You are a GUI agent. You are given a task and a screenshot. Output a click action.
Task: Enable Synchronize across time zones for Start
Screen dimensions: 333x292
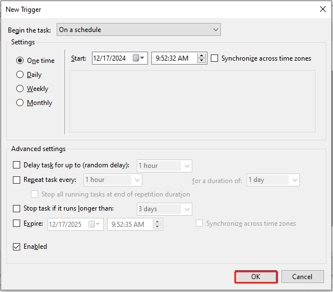(214, 58)
